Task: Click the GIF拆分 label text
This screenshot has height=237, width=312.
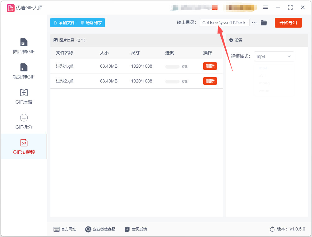Action: pos(24,127)
